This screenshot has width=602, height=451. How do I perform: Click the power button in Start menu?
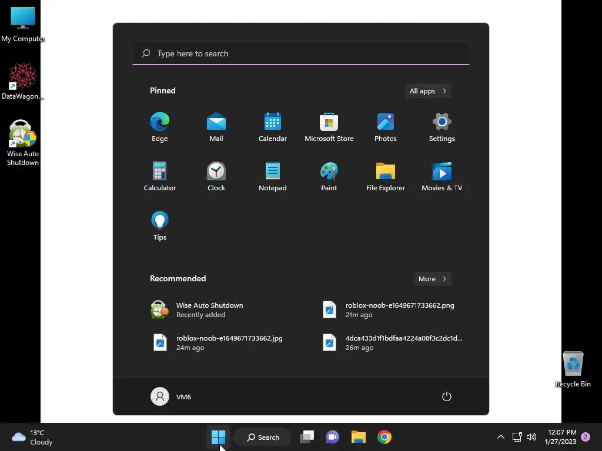pos(447,396)
